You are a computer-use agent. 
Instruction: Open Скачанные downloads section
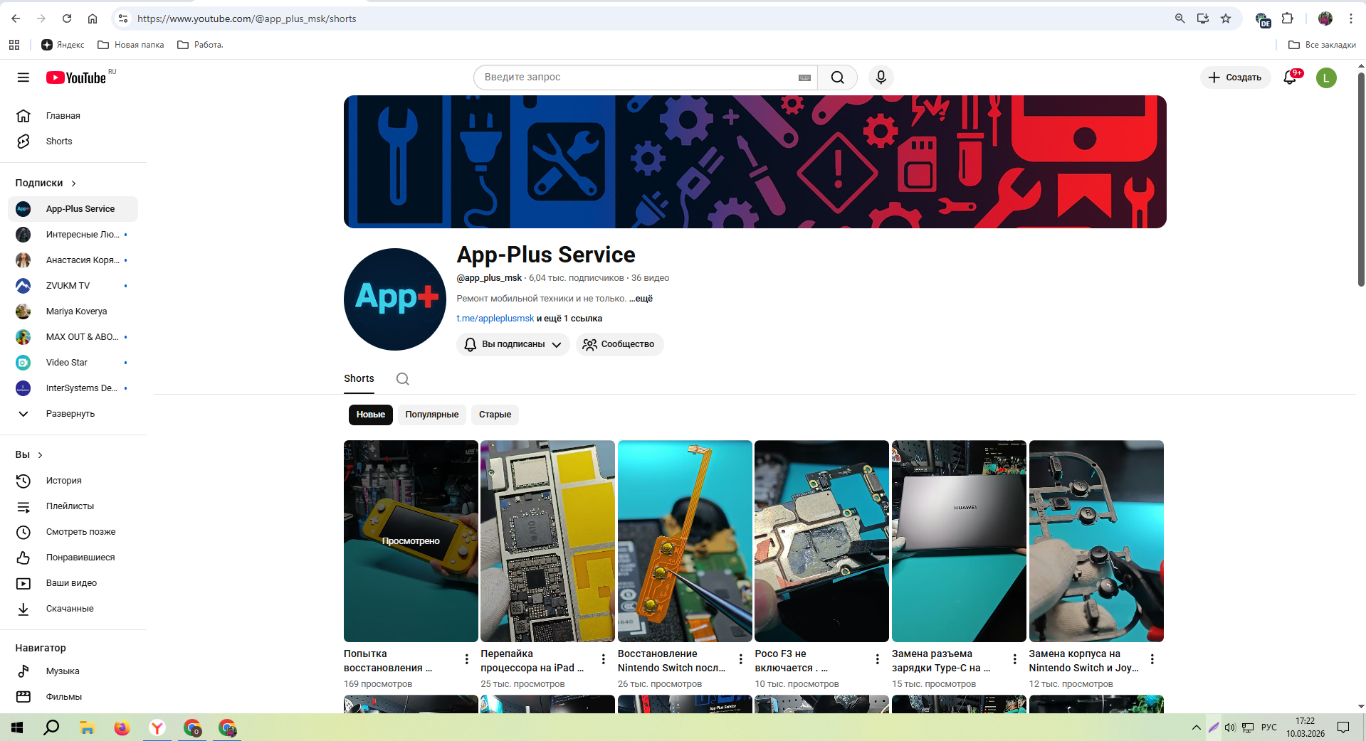click(73, 609)
